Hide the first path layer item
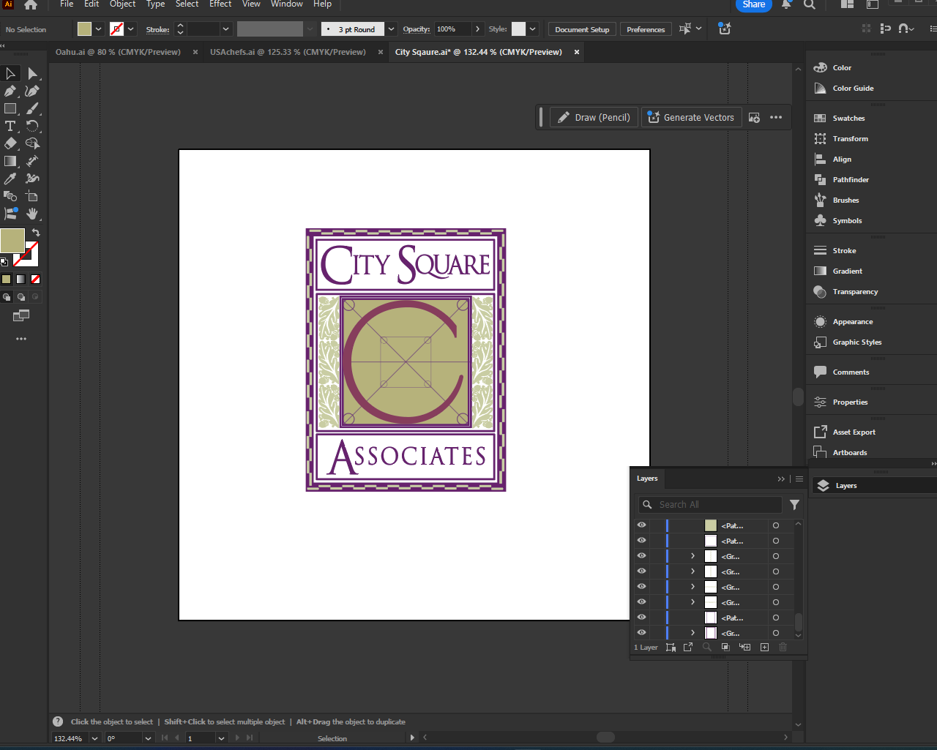This screenshot has width=937, height=750. (641, 525)
